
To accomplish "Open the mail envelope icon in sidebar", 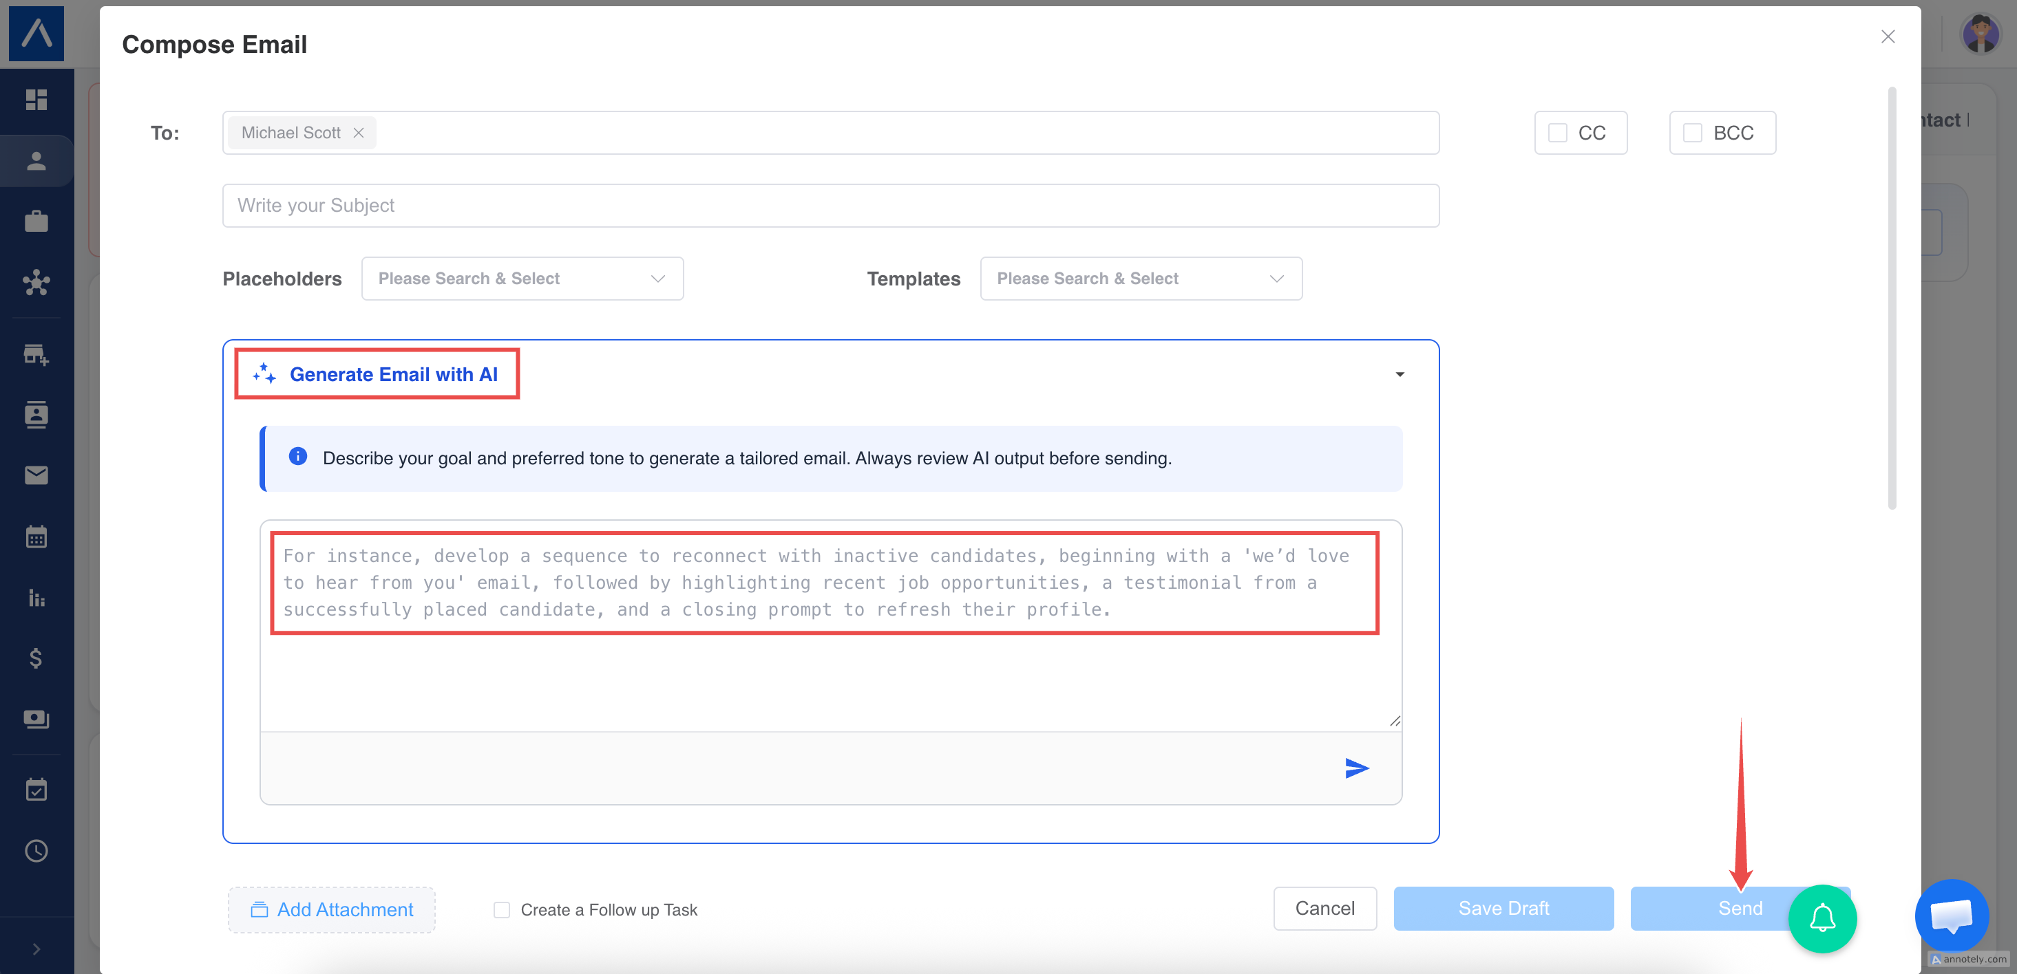I will pyautogui.click(x=36, y=475).
